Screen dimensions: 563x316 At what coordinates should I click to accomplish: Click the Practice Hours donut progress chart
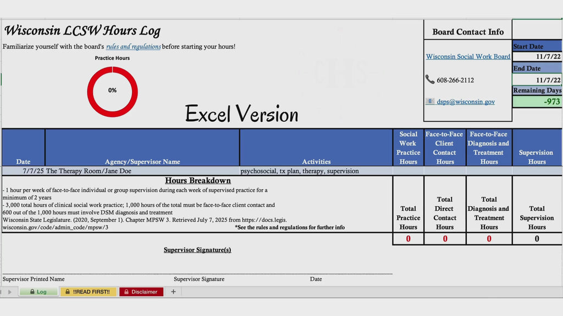click(112, 92)
